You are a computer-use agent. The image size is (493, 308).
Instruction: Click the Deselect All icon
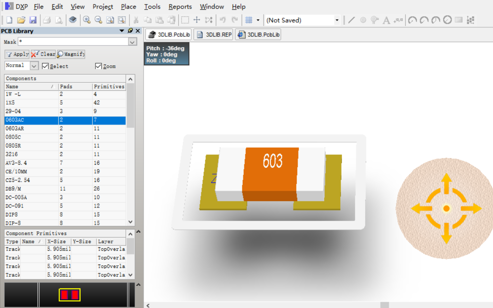[209, 20]
